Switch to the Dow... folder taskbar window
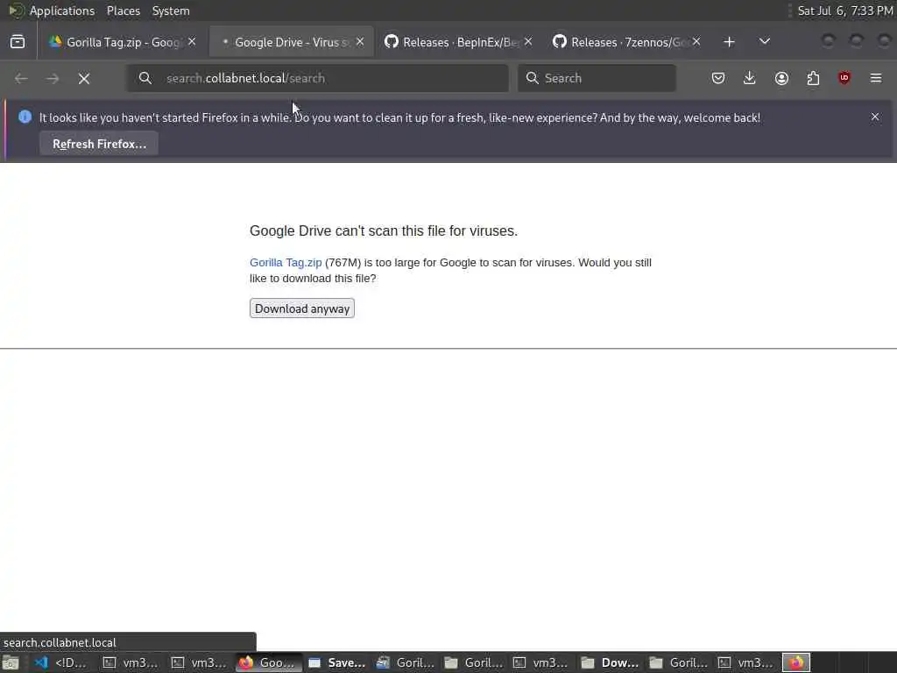The image size is (897, 673). click(x=610, y=662)
